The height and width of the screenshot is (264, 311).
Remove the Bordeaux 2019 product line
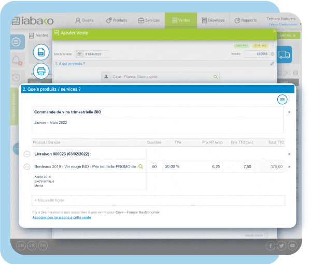289,166
